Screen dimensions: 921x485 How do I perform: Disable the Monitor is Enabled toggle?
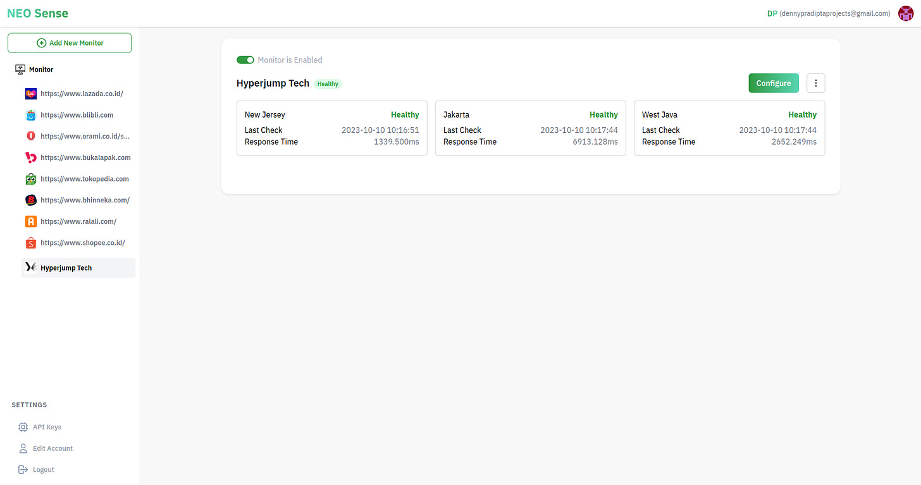245,59
